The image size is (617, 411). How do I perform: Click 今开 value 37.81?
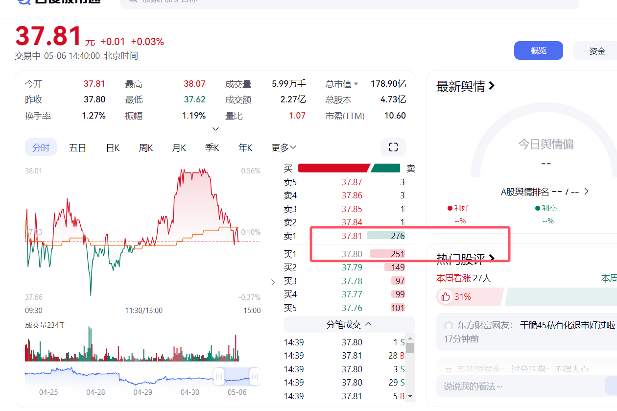coord(94,84)
